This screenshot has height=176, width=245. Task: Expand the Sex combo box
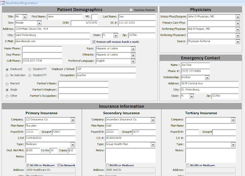point(39,23)
